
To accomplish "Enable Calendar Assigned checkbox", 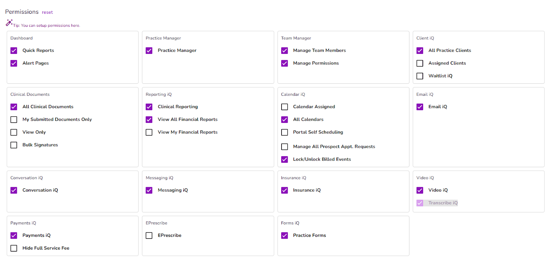I will (284, 107).
